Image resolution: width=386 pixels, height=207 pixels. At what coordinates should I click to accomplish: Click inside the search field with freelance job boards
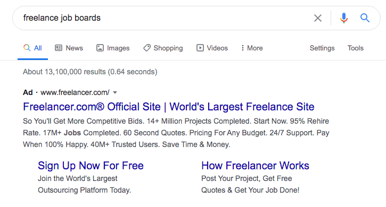162,18
